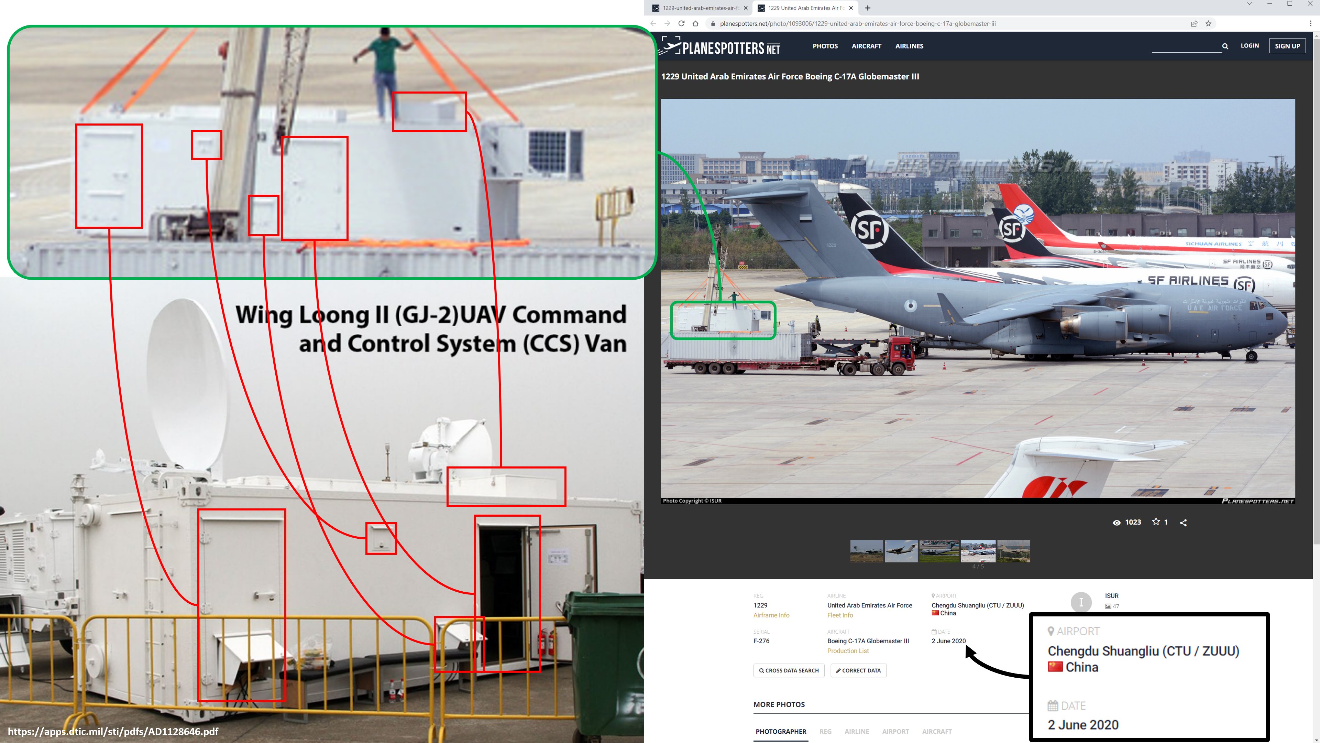Open the third photo thumbnail
Viewport: 1320px width, 743px height.
tap(939, 551)
